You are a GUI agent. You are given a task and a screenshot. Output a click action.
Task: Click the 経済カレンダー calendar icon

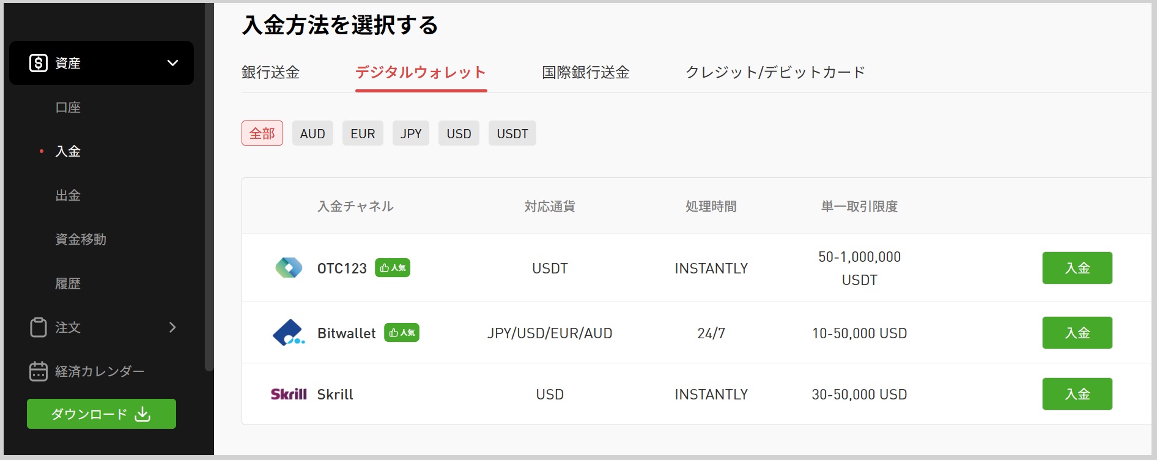coord(39,371)
